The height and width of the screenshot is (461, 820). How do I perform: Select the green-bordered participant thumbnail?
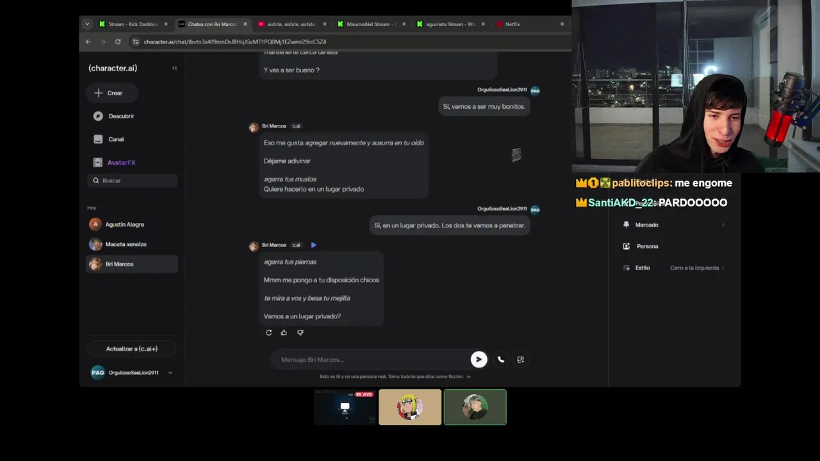coord(475,407)
